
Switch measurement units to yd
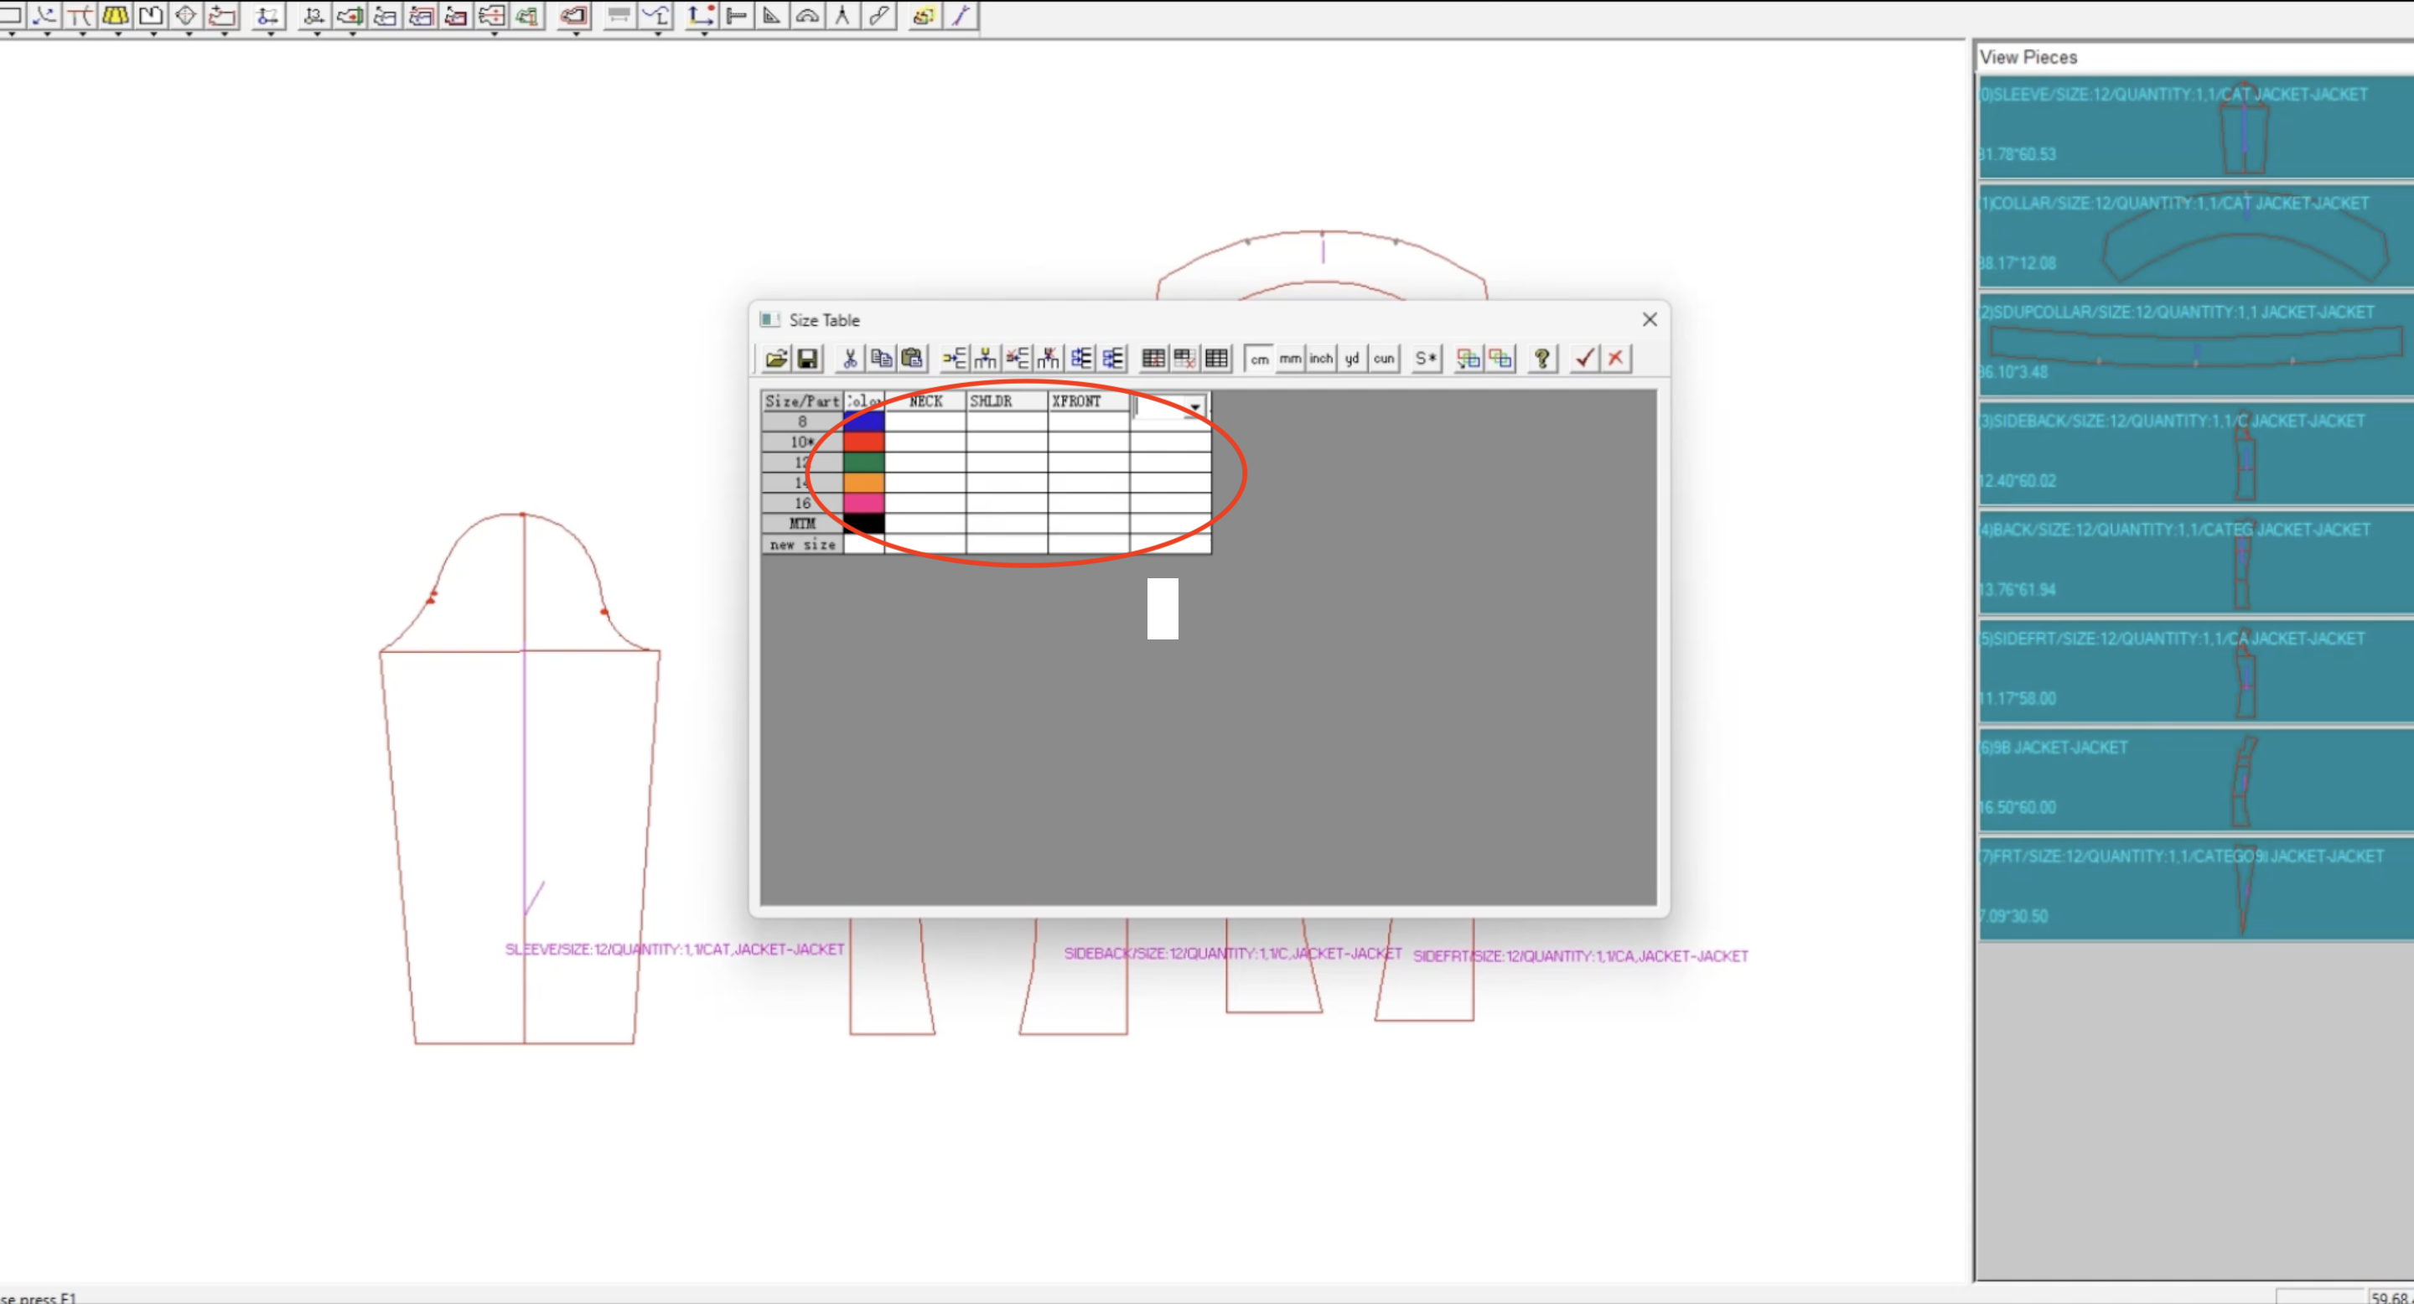[1351, 358]
